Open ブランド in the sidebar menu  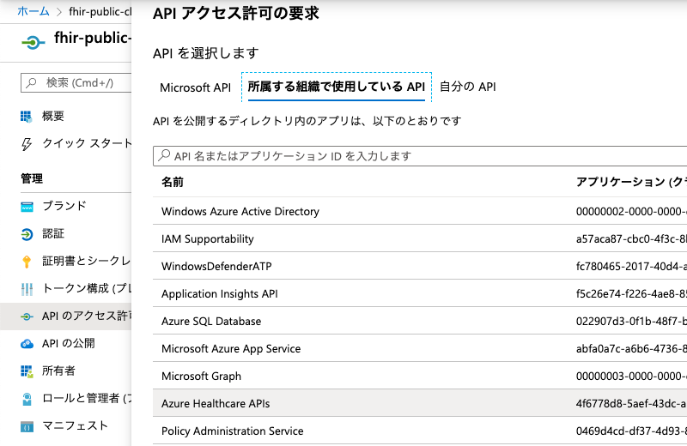66,206
